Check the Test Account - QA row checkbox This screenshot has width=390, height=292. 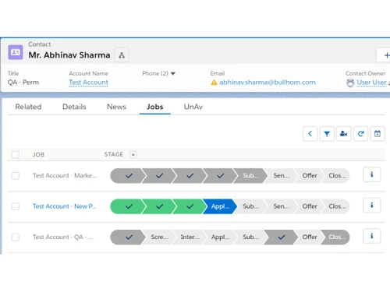tap(16, 237)
